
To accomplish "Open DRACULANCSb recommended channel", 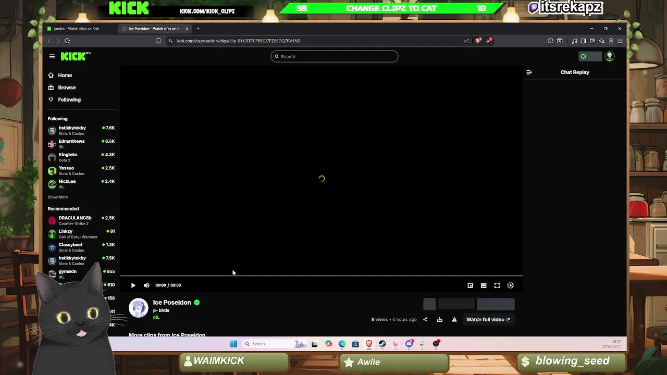I will coord(81,220).
